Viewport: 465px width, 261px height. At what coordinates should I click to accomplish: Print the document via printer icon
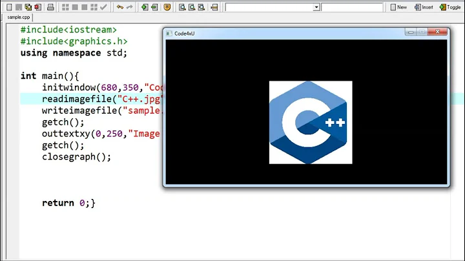pos(51,7)
